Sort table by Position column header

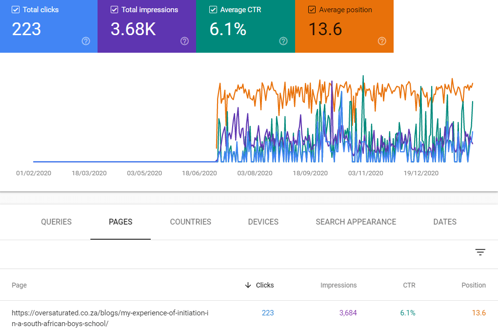click(x=473, y=285)
